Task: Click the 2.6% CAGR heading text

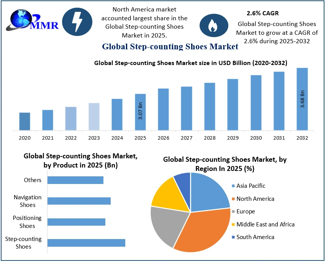Action: pos(260,13)
